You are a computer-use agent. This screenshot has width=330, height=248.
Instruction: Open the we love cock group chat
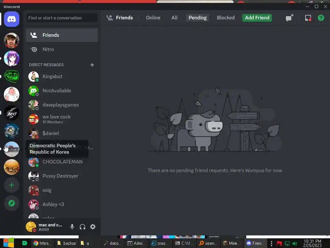pos(62,119)
